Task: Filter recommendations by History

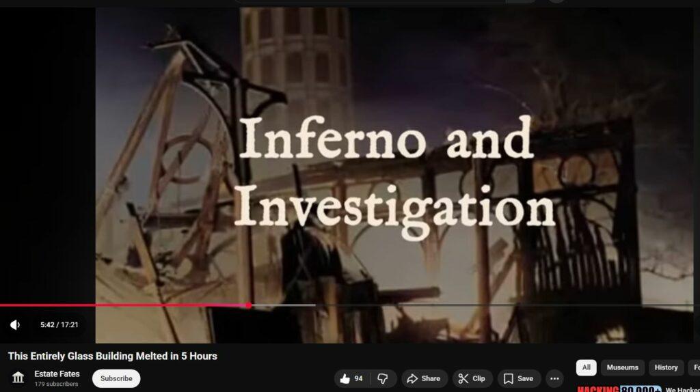Action: point(666,367)
